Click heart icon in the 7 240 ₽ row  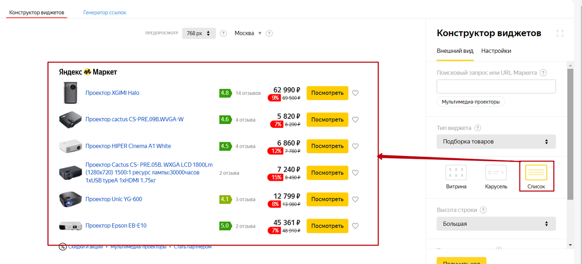[x=355, y=173]
